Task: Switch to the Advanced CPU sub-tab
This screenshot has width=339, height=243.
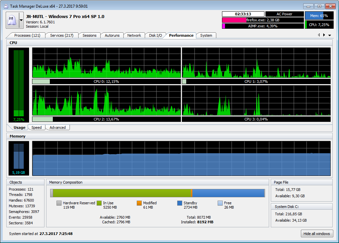Action: (58, 128)
